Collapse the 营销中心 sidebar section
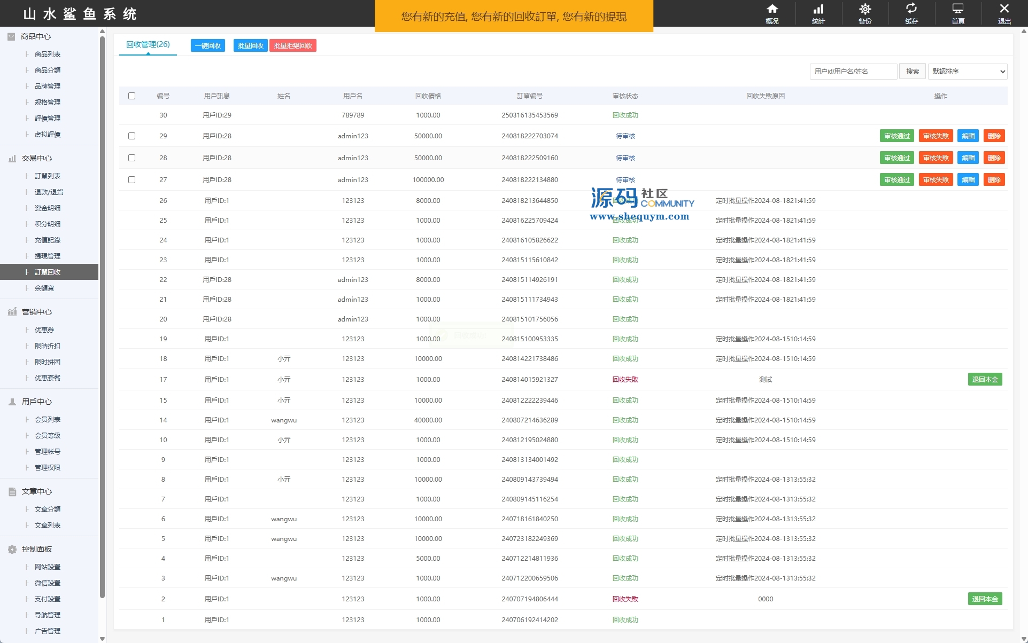 [x=36, y=312]
